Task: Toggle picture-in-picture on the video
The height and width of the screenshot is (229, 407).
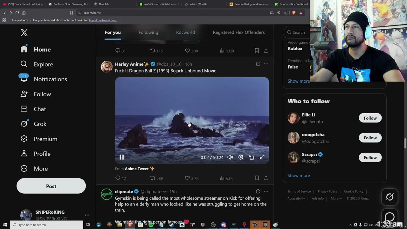Action: [x=252, y=157]
